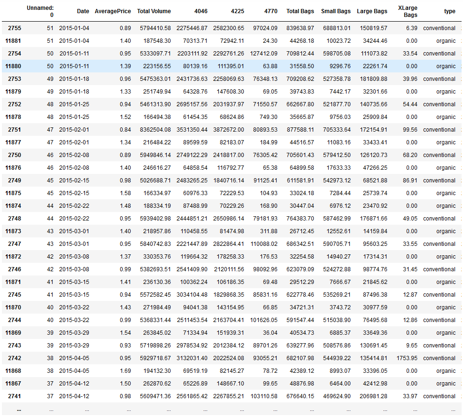This screenshot has height=417, width=463.
Task: Click XLarge Bags value 12.87
Action: (410, 295)
